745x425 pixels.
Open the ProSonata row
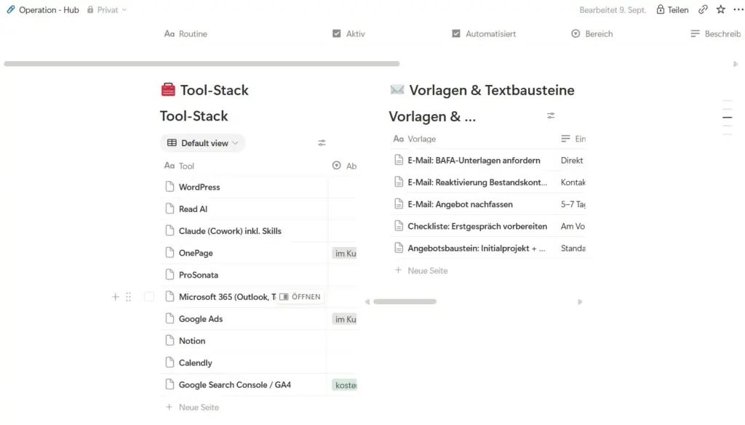point(198,275)
